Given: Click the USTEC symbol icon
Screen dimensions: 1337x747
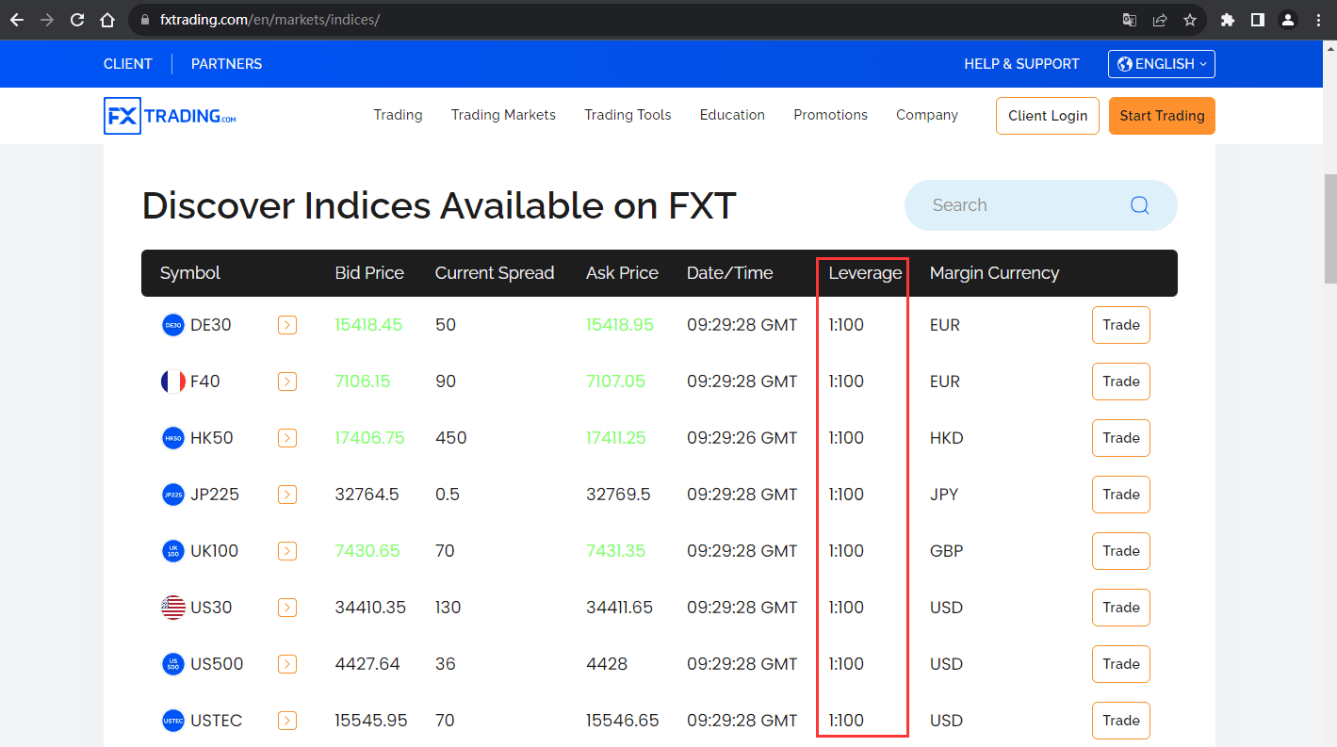Looking at the screenshot, I should pyautogui.click(x=173, y=721).
